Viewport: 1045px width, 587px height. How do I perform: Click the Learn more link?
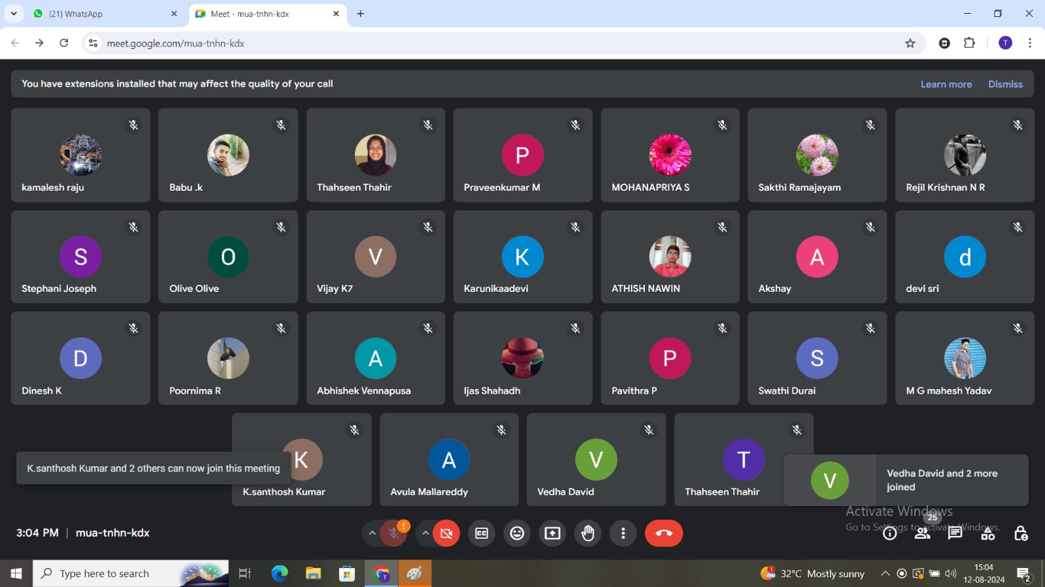[x=946, y=84]
